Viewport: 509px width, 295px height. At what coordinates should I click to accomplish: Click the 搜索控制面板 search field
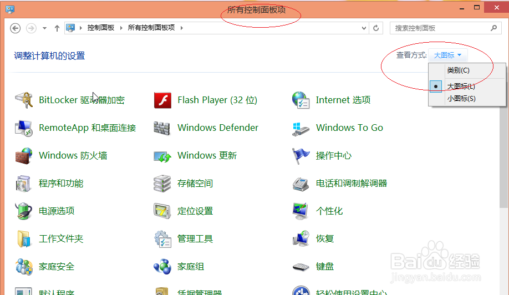(x=445, y=28)
